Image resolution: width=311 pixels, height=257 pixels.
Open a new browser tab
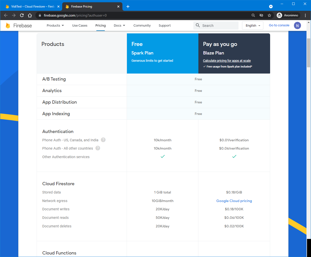pyautogui.click(x=128, y=7)
